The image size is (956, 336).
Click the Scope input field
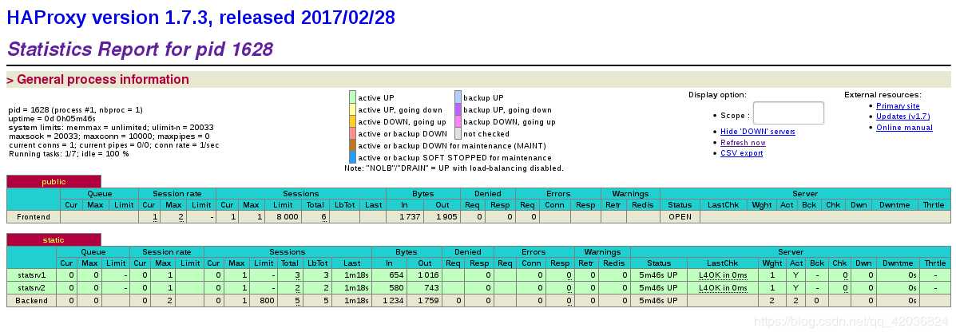click(x=789, y=113)
